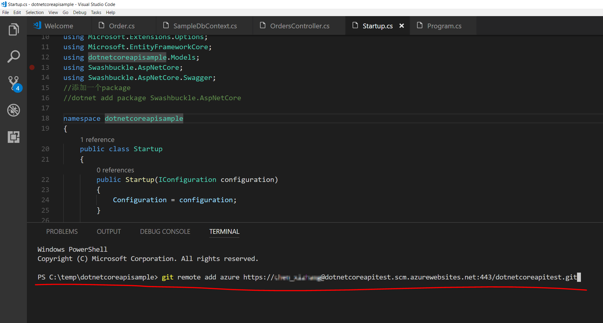This screenshot has width=603, height=323.
Task: Switch to the SampleDbContext.cs tab
Action: click(205, 26)
